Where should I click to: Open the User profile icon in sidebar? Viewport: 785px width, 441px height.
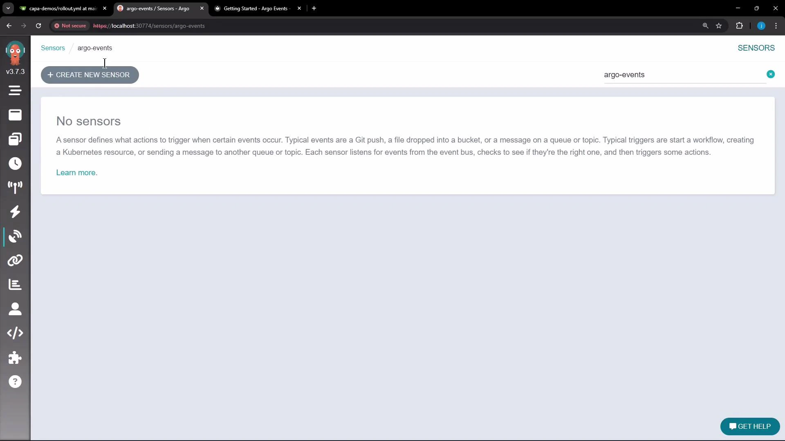[x=15, y=309]
